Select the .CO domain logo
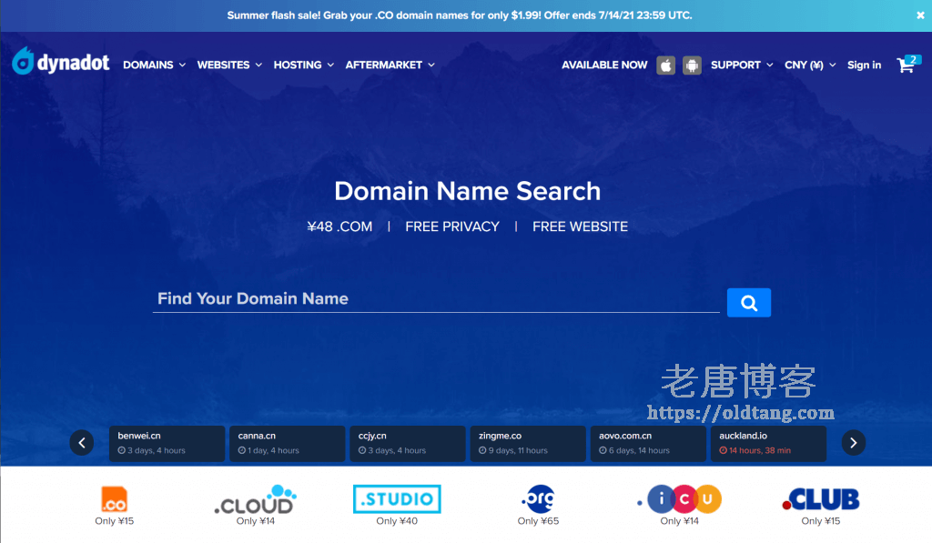This screenshot has width=932, height=543. pyautogui.click(x=114, y=499)
